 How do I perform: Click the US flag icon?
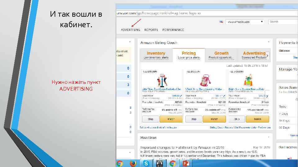[x=221, y=22]
